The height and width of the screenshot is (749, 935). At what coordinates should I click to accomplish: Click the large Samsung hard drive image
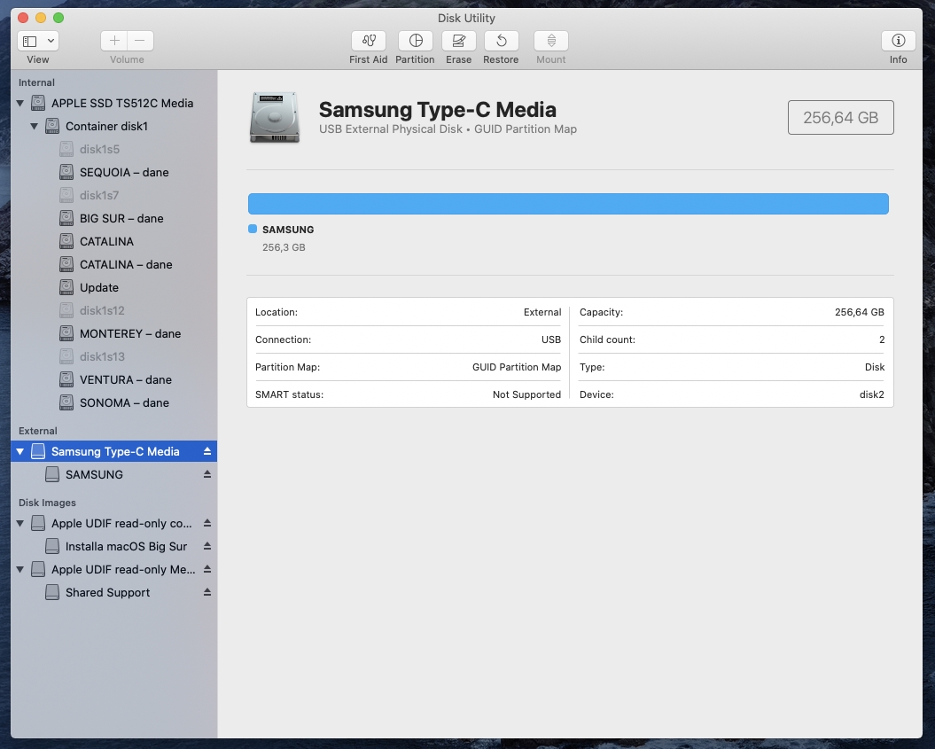(x=275, y=118)
